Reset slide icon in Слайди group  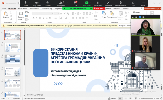tap(26, 16)
